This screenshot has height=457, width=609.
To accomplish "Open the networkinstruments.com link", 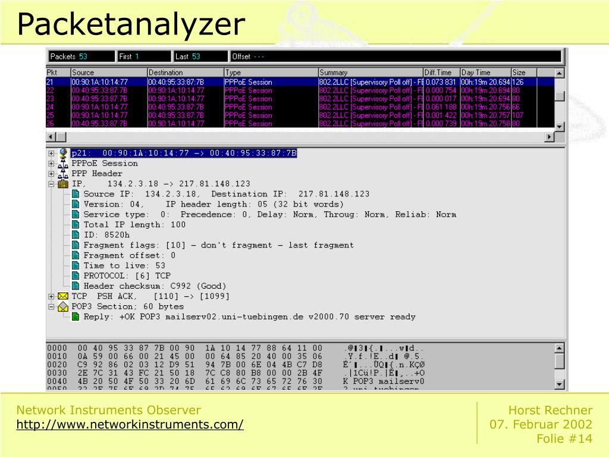I will click(130, 424).
